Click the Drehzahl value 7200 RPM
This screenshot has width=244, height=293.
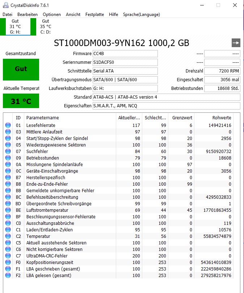(x=222, y=71)
